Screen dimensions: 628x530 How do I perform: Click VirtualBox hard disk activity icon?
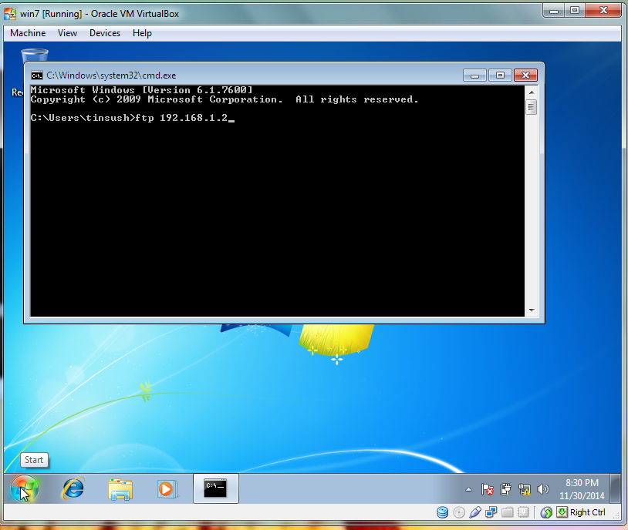(442, 512)
